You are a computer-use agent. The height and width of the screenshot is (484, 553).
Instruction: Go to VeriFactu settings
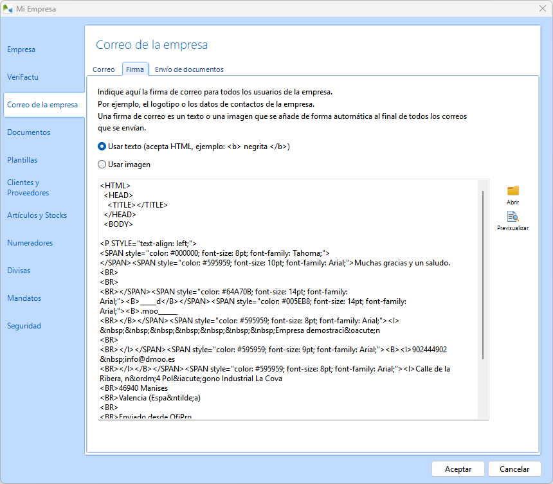[23, 76]
